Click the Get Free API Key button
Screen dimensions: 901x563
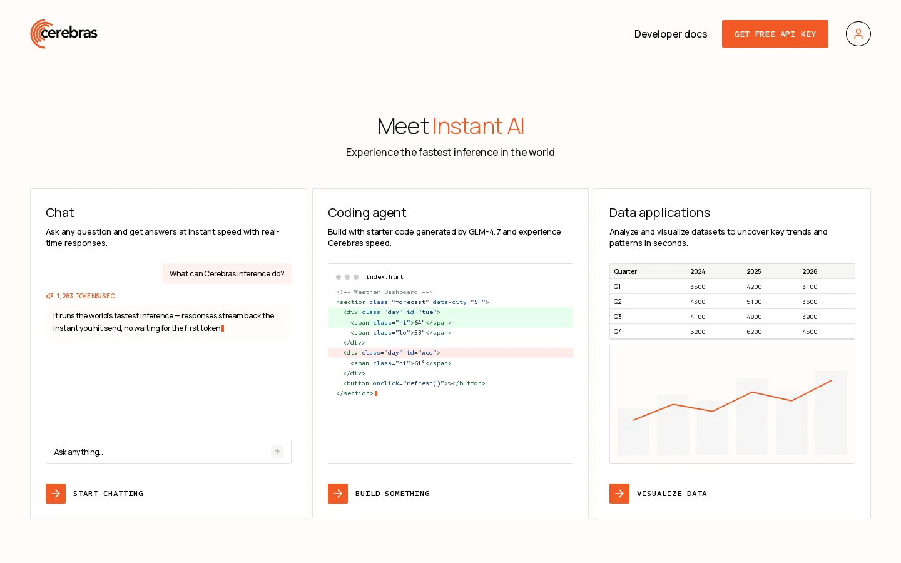[775, 34]
